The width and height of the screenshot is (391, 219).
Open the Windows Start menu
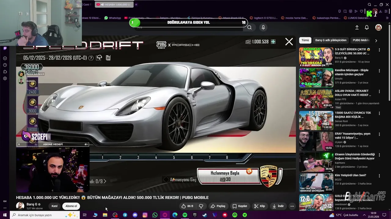point(5,215)
